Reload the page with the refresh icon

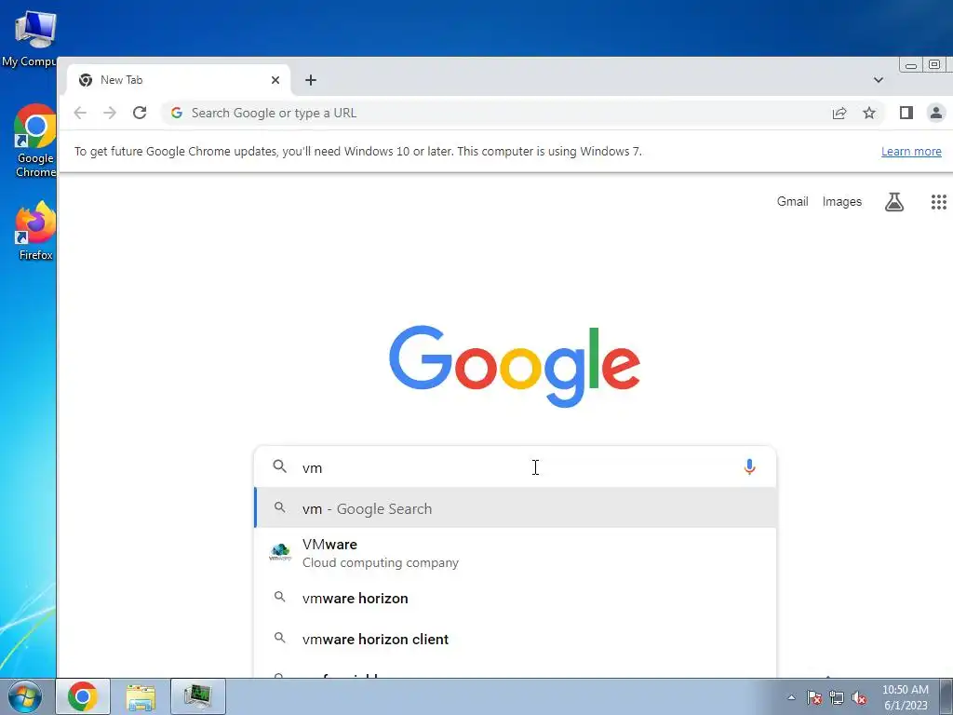pos(140,113)
